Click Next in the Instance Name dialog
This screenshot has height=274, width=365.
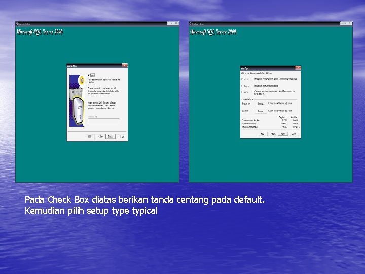(111, 136)
